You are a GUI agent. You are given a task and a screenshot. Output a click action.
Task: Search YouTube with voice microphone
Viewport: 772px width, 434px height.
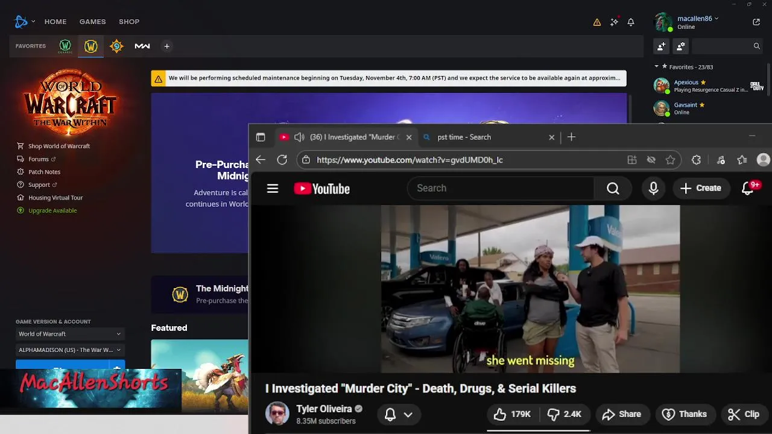pos(653,189)
